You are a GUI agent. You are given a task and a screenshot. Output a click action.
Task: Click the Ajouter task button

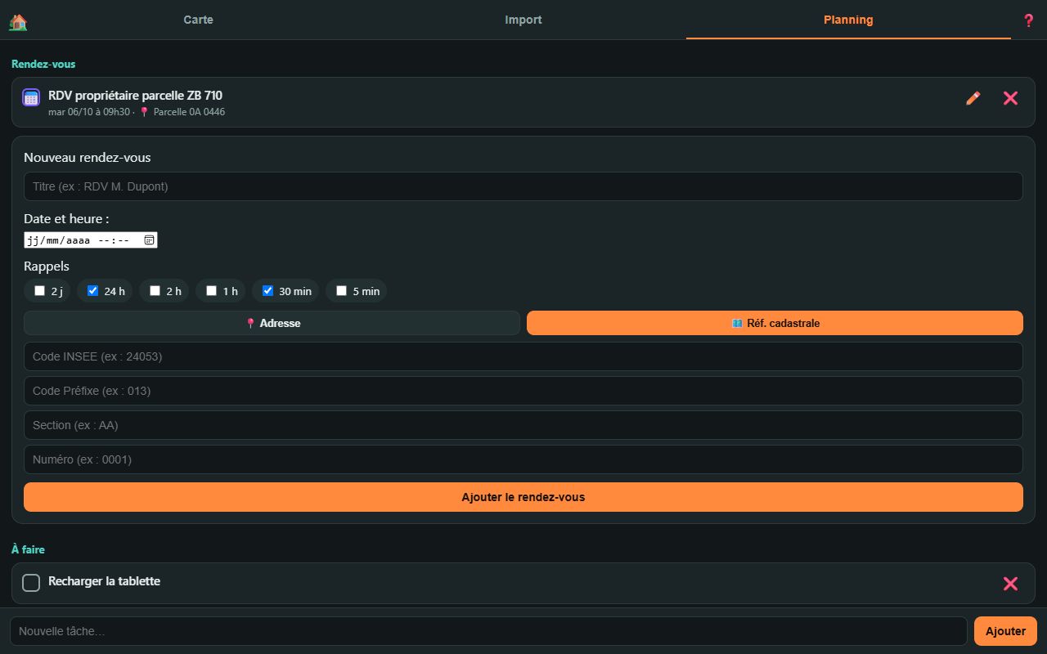coord(1005,631)
